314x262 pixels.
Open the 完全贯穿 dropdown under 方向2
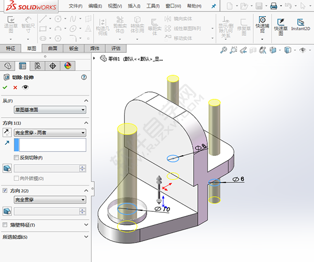click(x=50, y=200)
